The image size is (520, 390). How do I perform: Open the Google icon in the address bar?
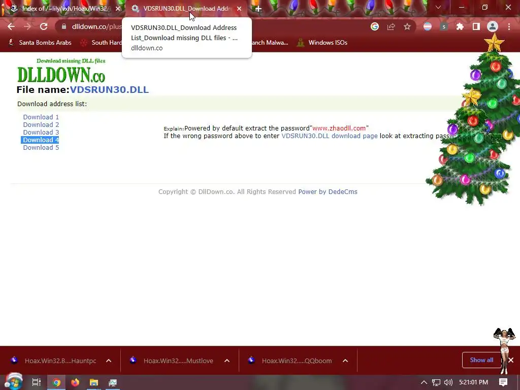tap(375, 26)
